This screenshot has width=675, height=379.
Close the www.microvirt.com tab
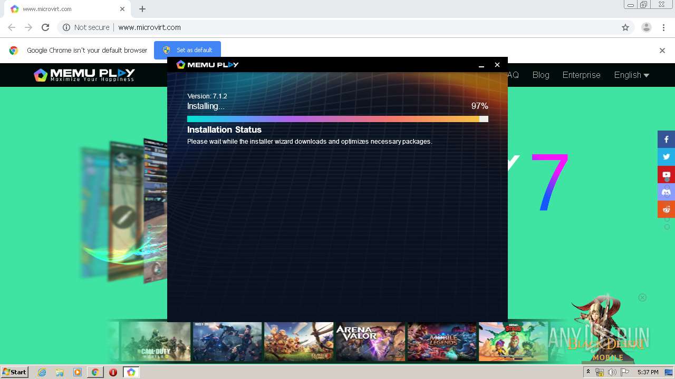pos(122,9)
